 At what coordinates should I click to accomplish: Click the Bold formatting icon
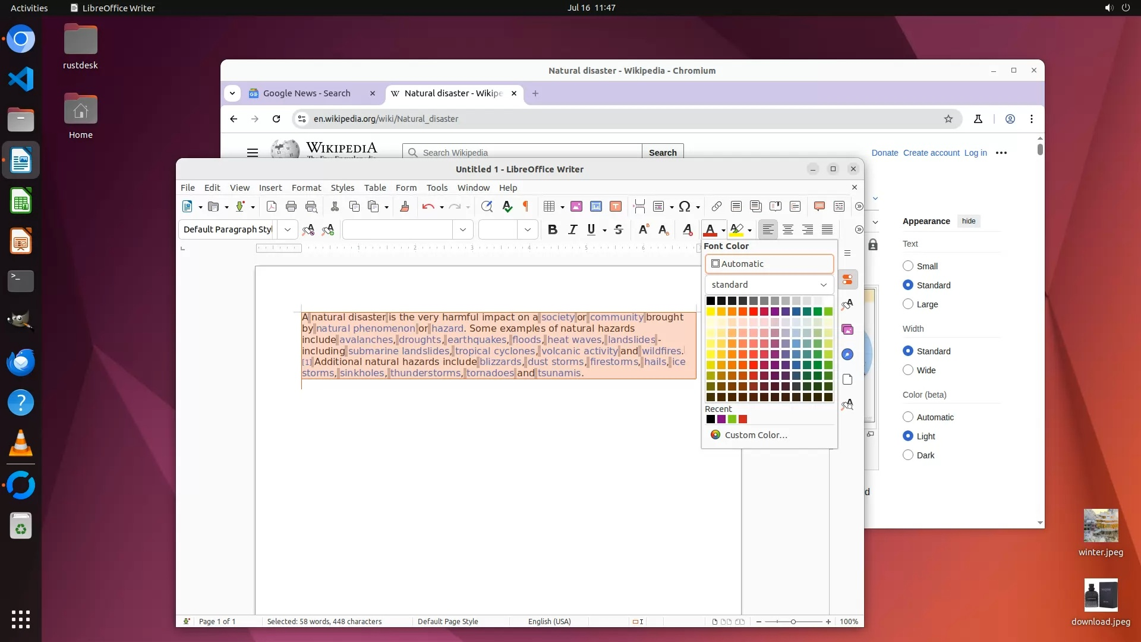552,229
